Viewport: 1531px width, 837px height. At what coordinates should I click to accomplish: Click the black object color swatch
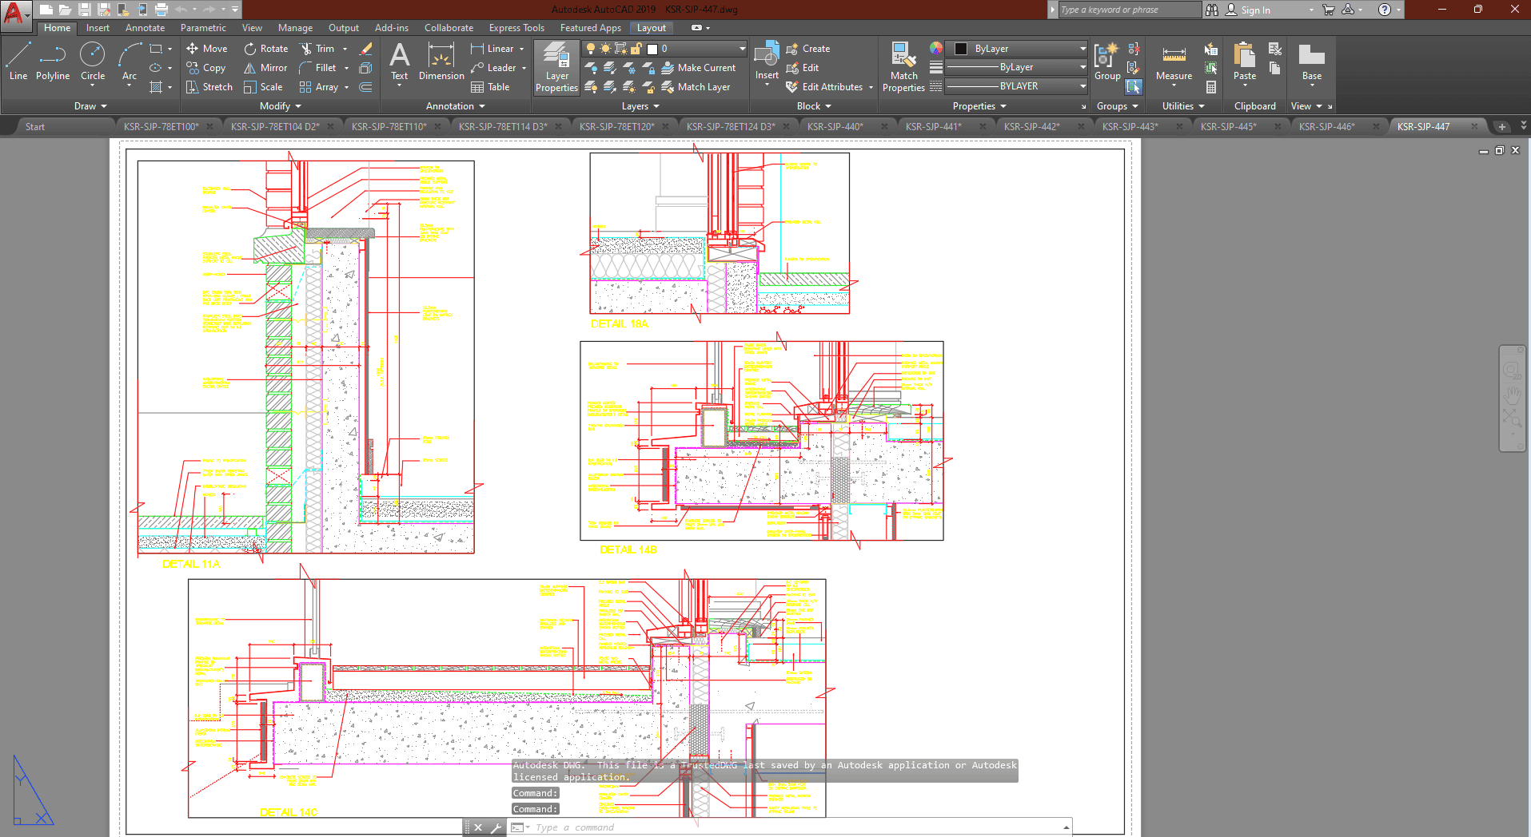[x=961, y=49]
